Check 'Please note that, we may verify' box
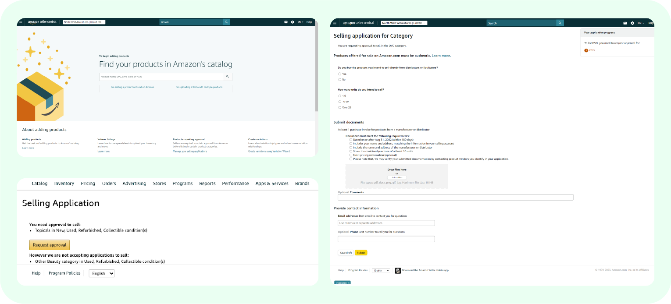Image resolution: width=671 pixels, height=304 pixels. 351,159
